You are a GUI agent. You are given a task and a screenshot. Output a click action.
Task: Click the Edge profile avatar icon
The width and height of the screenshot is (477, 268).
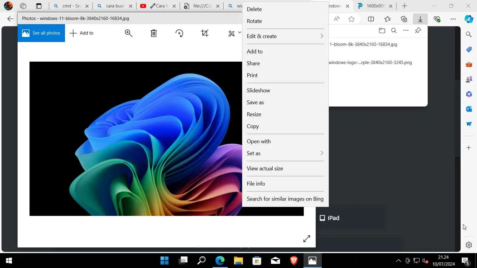(x=8, y=6)
